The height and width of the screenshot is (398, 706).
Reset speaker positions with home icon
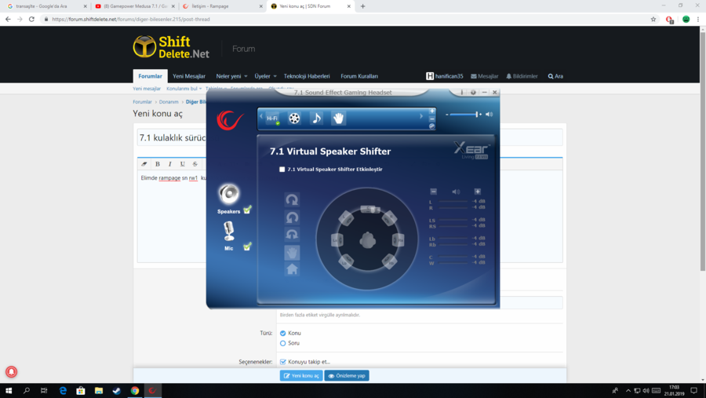292,269
